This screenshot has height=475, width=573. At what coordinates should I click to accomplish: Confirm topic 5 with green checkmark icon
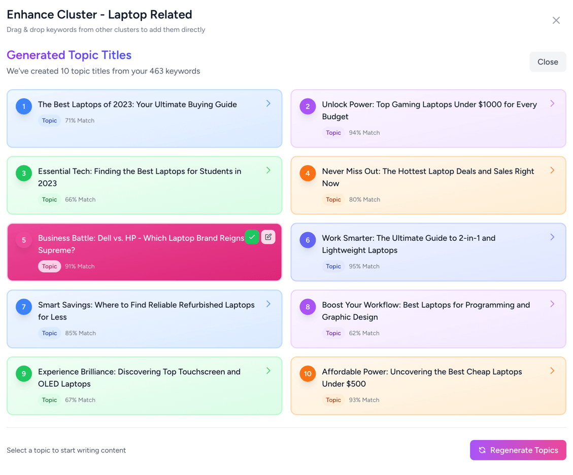[x=252, y=237]
